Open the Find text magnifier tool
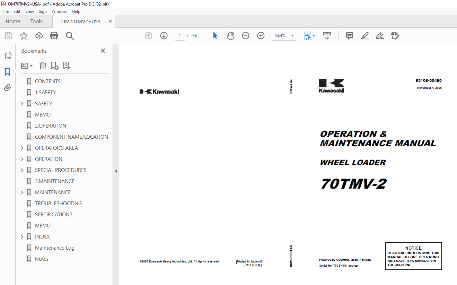457x285 pixels. tap(70, 36)
